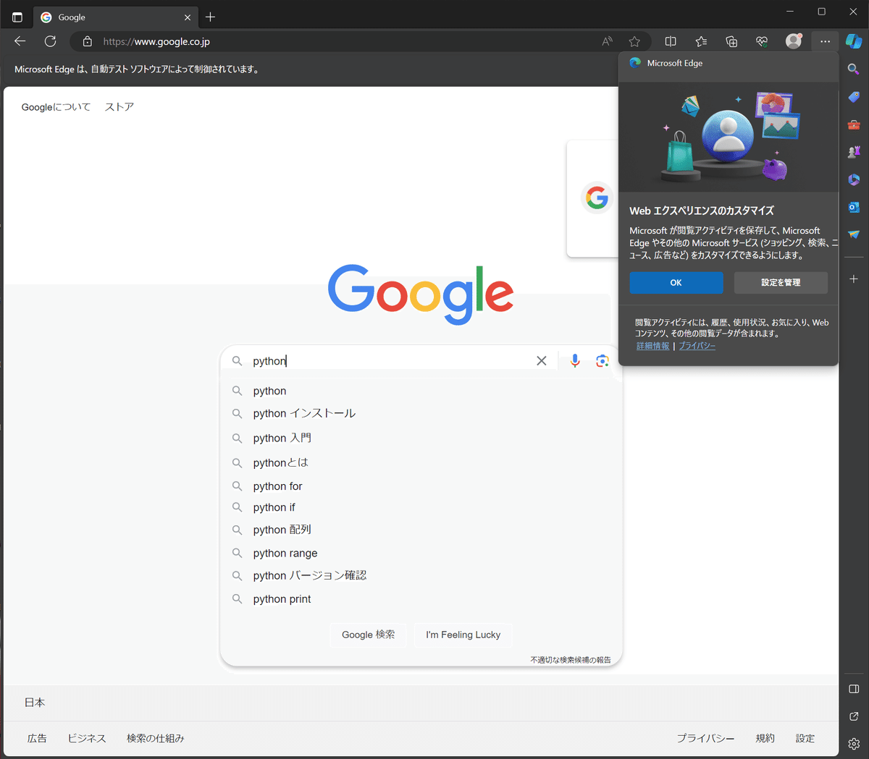Select suggestion "python バージョン確認"
869x759 pixels.
point(421,575)
